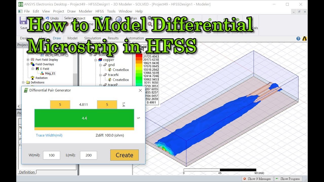The width and height of the screenshot is (324, 182).
Task: Click the Show 9 Messages status icon
Action: 245,179
